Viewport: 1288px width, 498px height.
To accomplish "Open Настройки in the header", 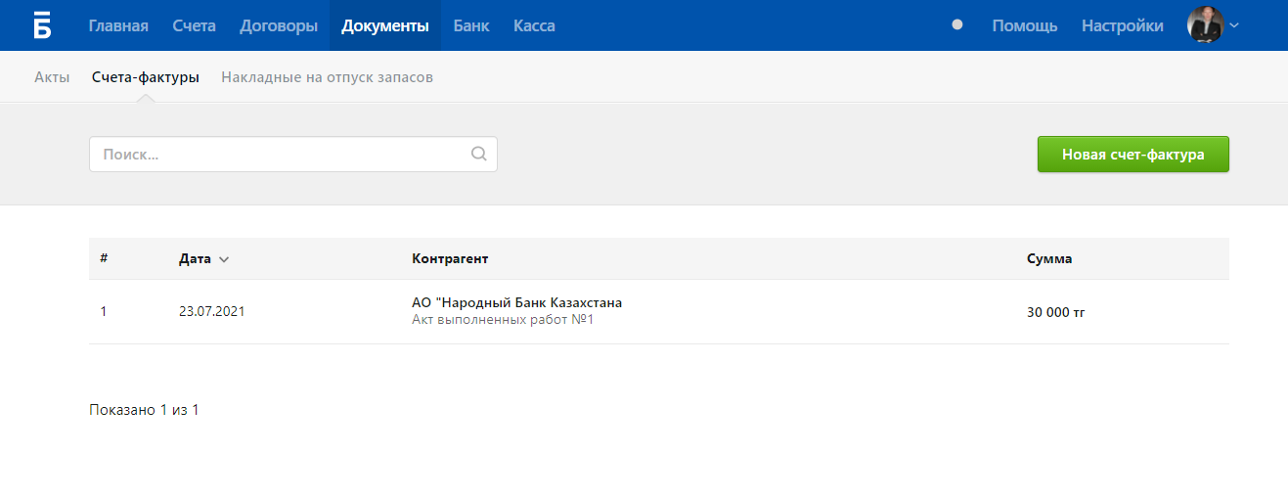I will (x=1123, y=25).
